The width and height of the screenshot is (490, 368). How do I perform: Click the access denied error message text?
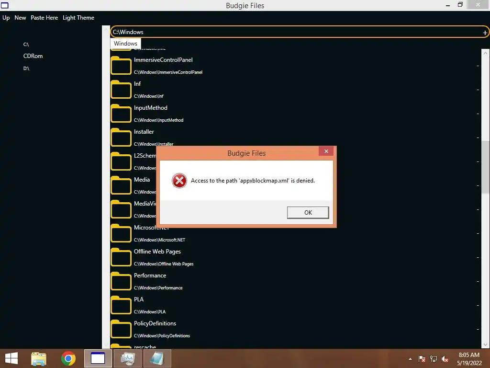(x=253, y=181)
